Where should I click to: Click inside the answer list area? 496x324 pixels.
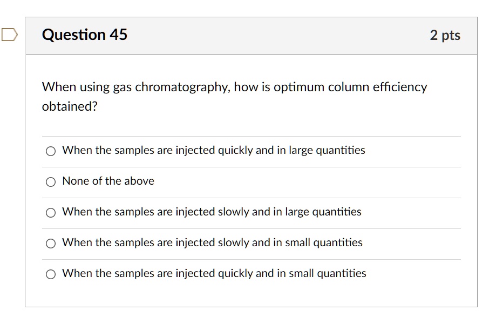pos(250,212)
